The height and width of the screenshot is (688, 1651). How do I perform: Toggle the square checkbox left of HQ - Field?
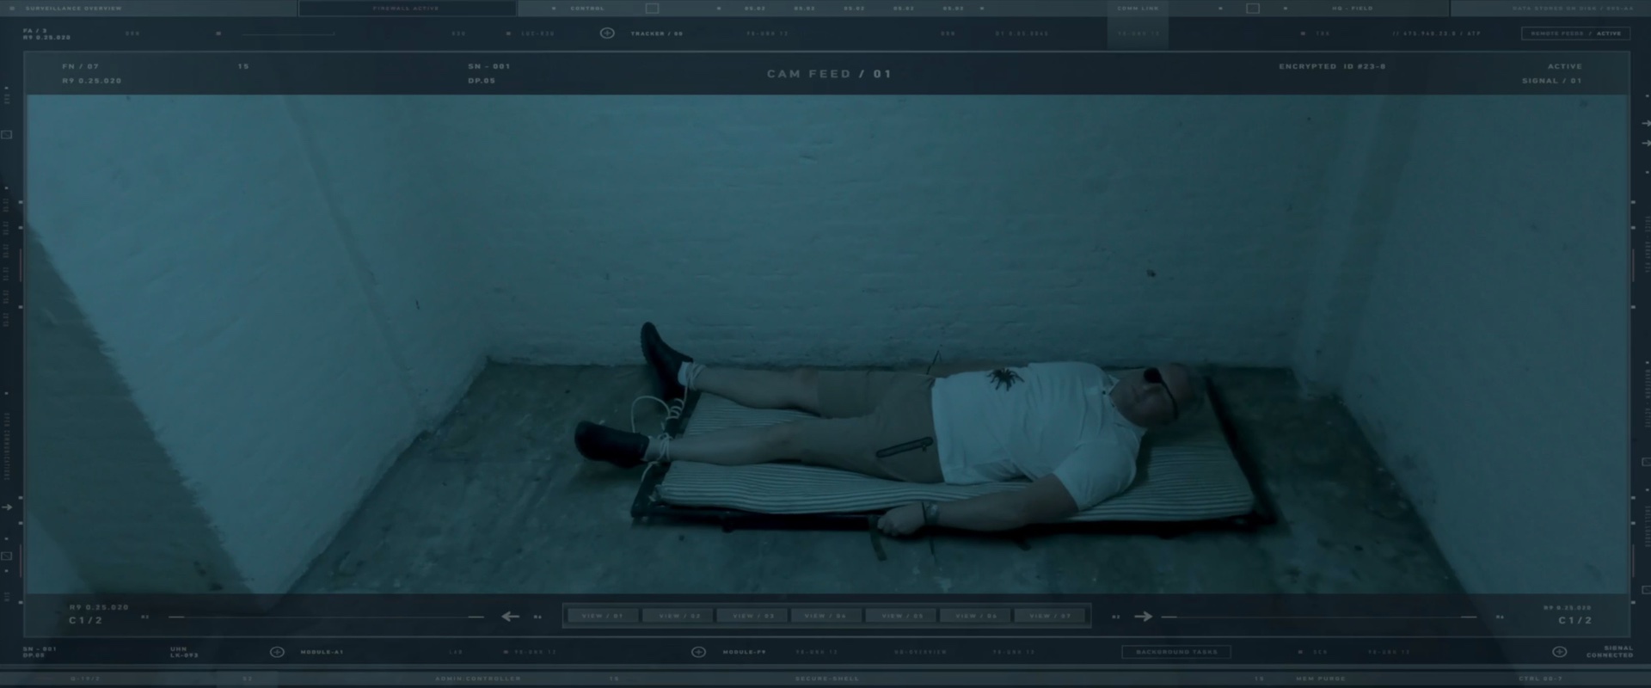click(1253, 9)
